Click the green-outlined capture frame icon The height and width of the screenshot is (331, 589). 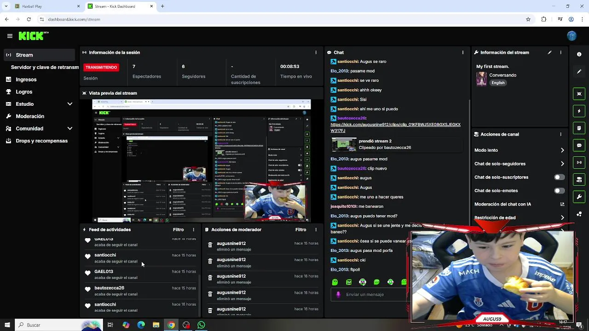point(579,94)
